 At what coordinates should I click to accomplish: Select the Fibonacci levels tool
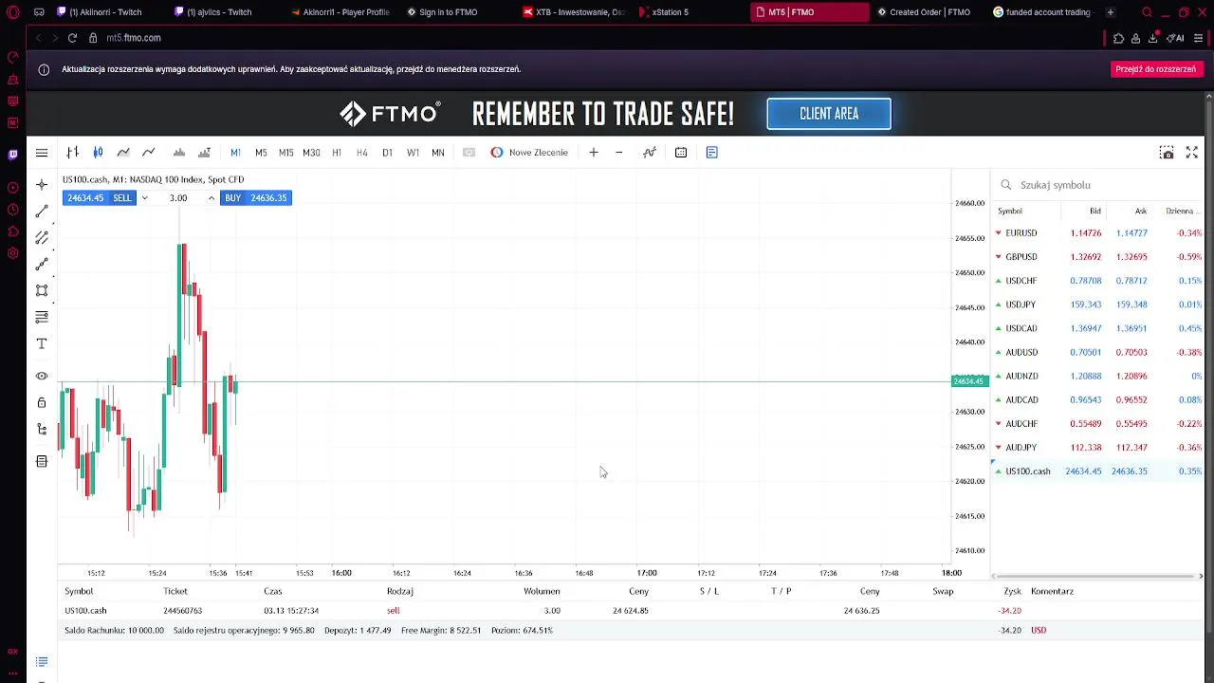42,317
